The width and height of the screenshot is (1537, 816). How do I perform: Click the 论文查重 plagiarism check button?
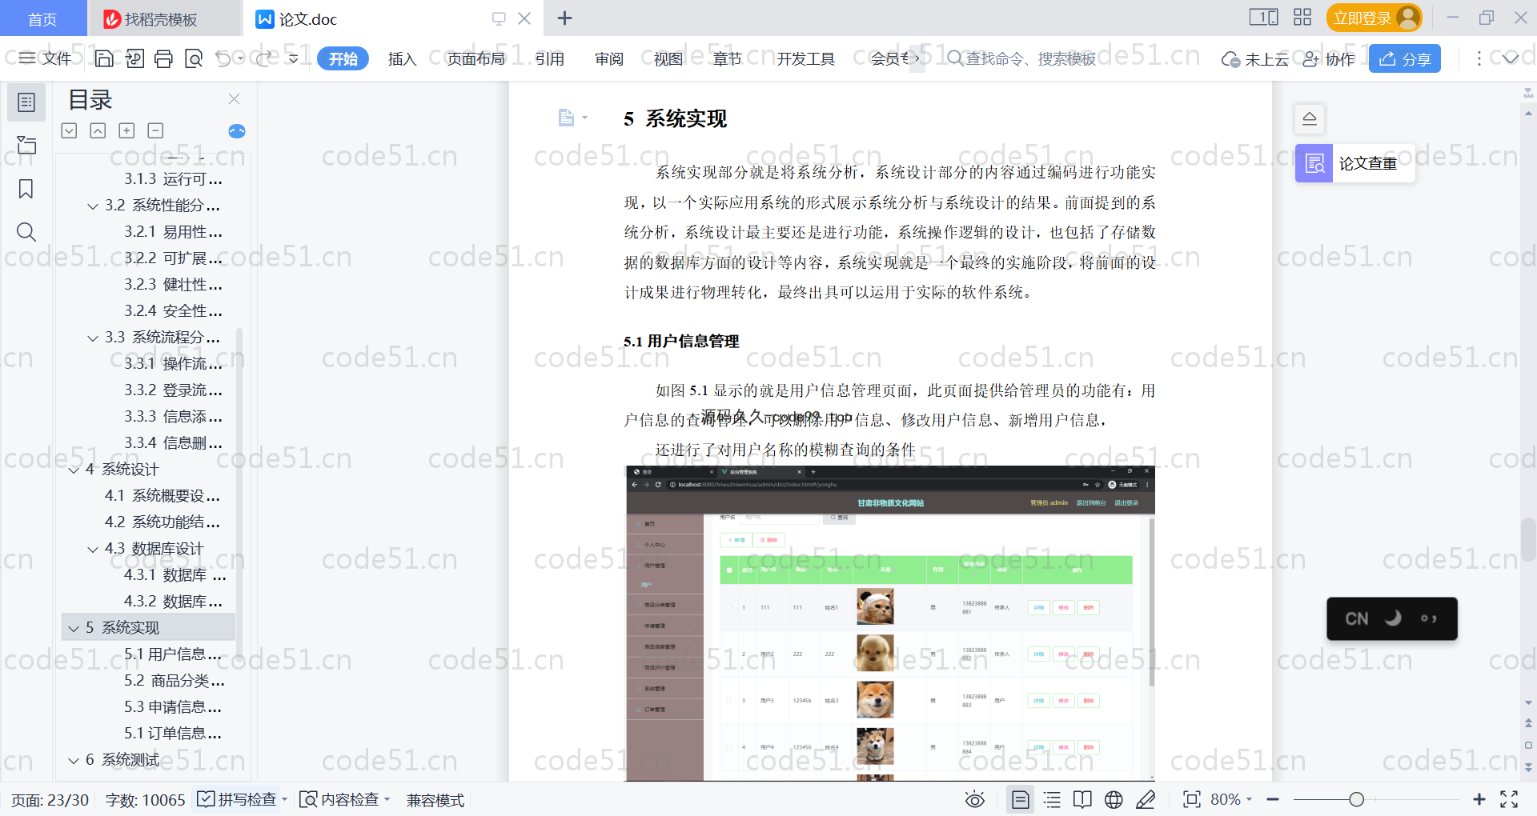tap(1355, 163)
